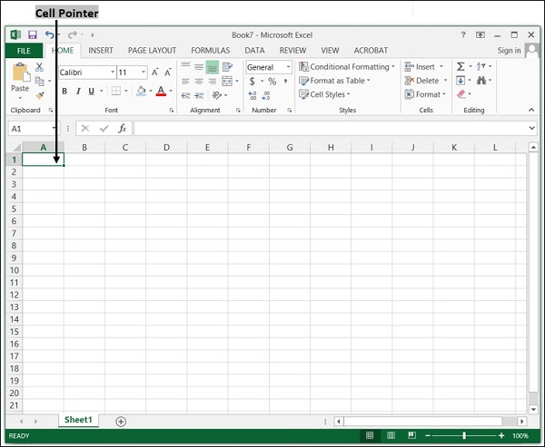Open the General number format dropdown

[288, 66]
